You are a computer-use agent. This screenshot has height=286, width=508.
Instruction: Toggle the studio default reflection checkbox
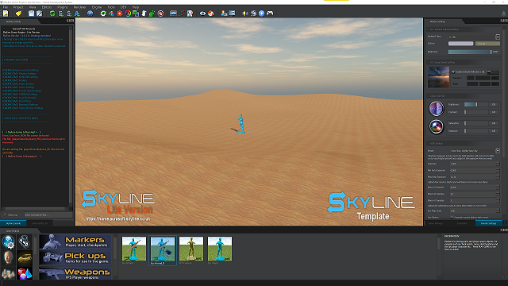453,72
